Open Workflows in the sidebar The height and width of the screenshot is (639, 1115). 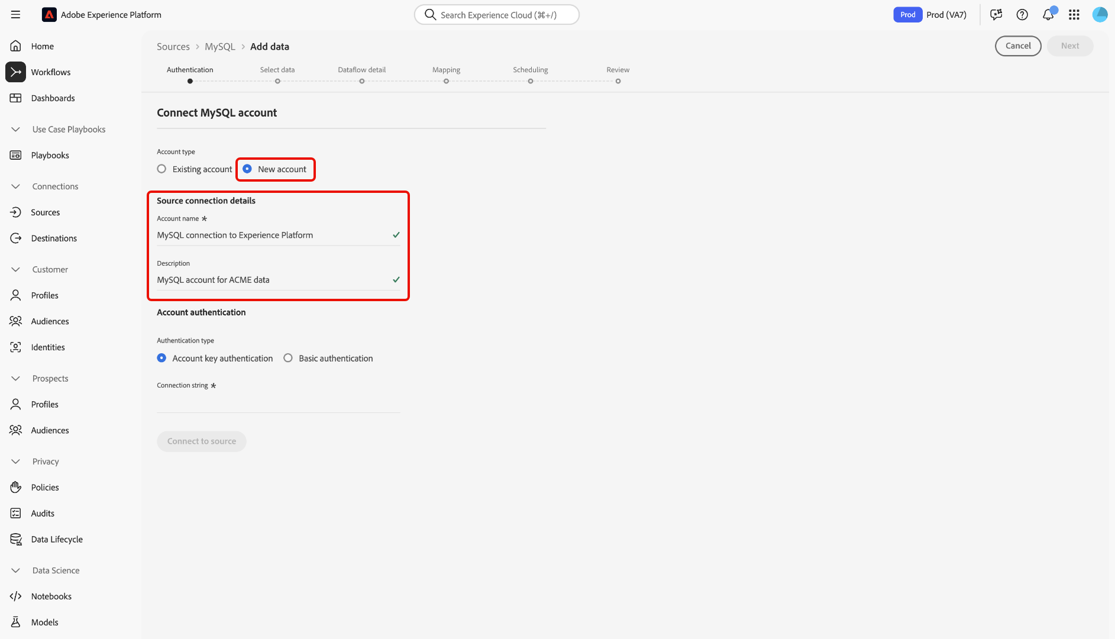coord(51,72)
